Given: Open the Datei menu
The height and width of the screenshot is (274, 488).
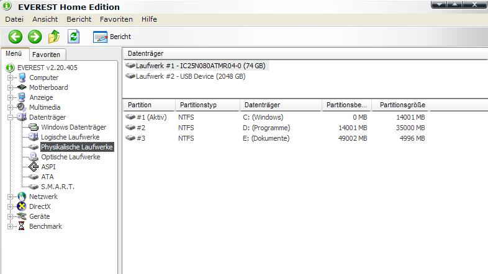Looking at the screenshot, I should point(14,19).
